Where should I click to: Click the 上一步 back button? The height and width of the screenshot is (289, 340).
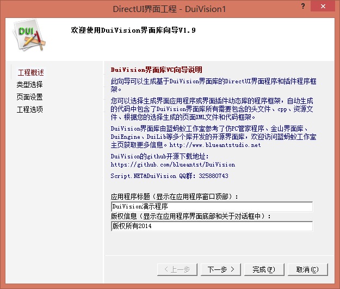click(177, 269)
